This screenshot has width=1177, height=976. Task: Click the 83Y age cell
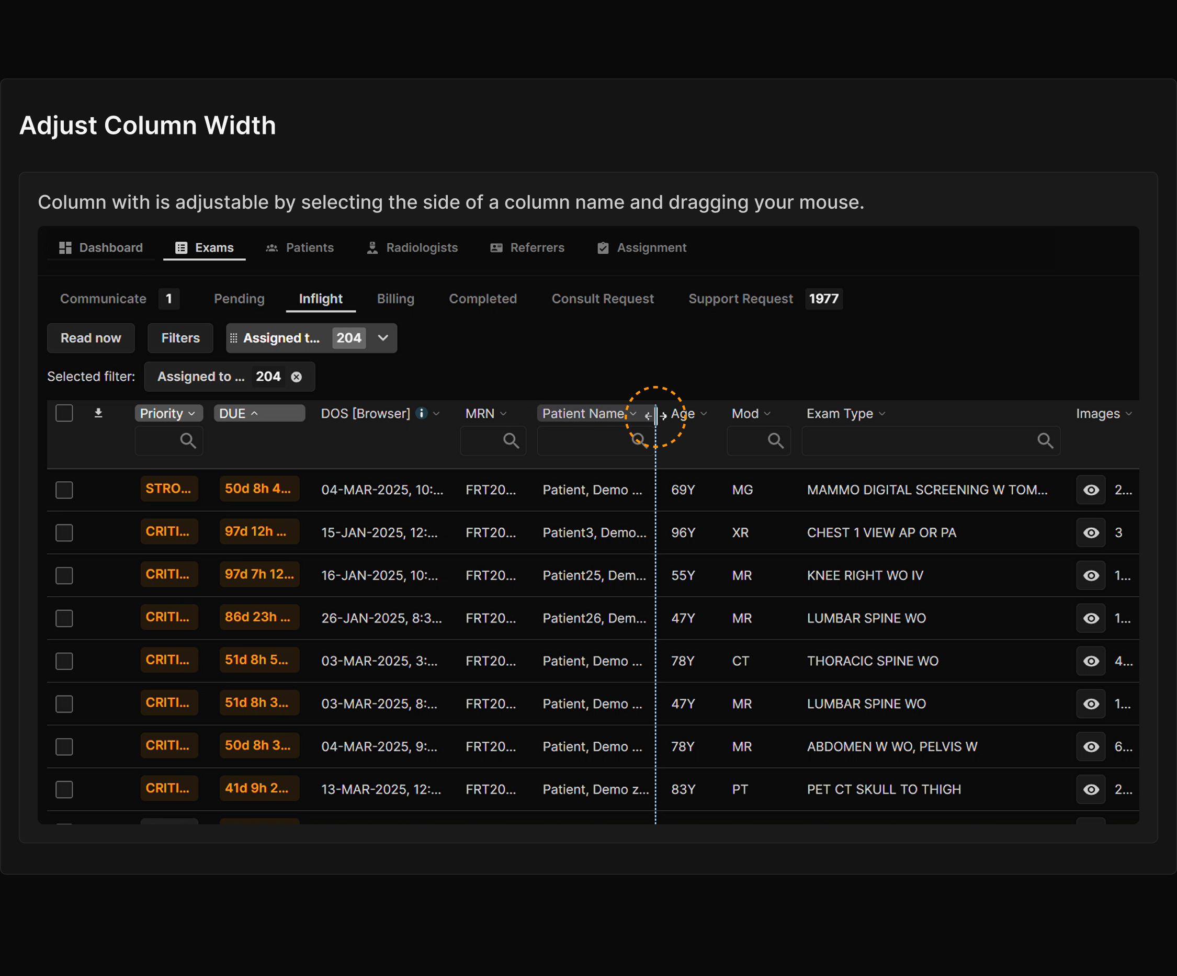click(683, 790)
